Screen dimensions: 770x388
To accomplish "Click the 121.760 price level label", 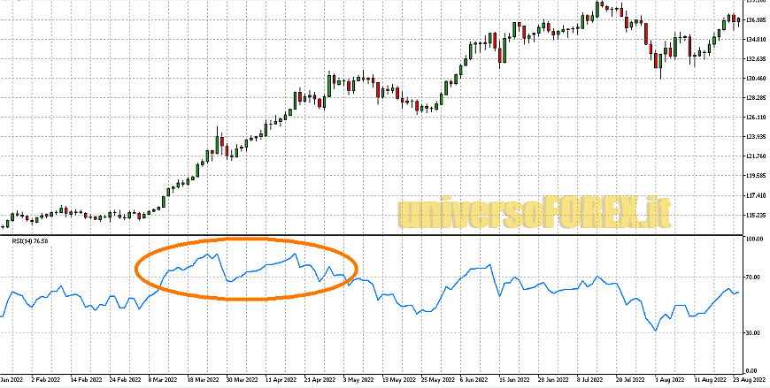I will coord(754,156).
